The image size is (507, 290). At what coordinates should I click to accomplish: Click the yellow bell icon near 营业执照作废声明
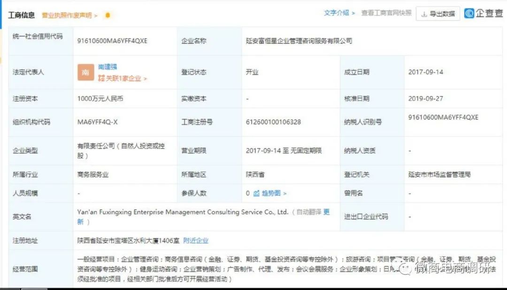coord(108,15)
